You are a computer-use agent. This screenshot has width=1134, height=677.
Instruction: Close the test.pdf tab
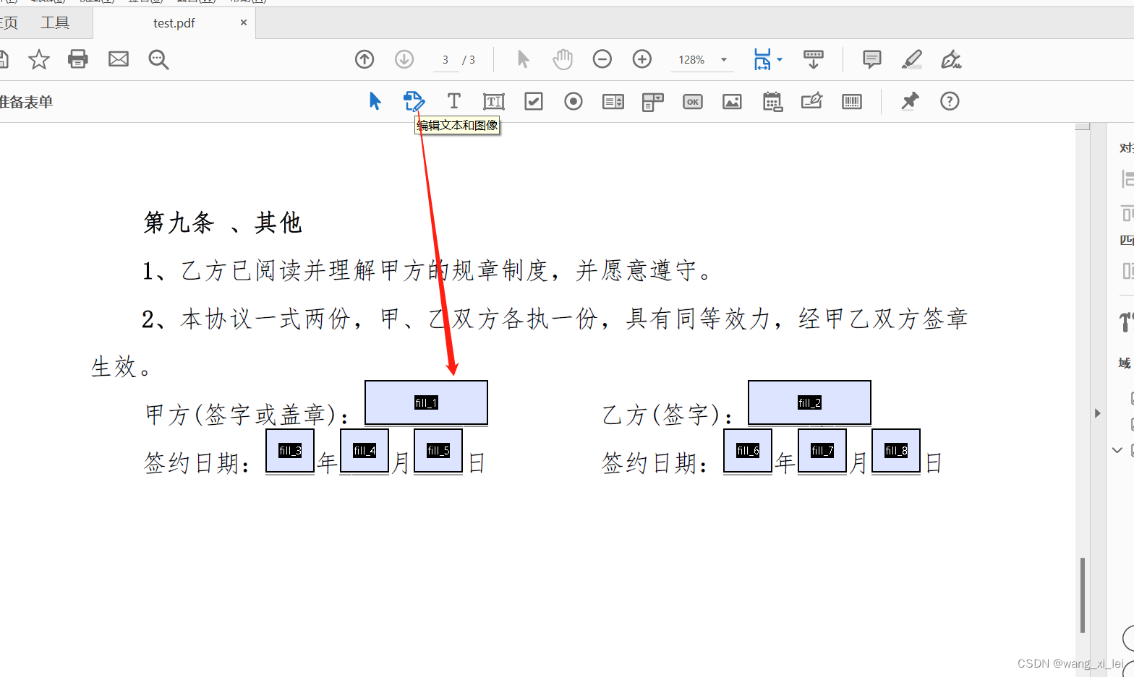coord(244,22)
